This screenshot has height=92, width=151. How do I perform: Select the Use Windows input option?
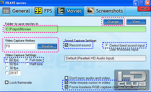[x=107, y=49]
